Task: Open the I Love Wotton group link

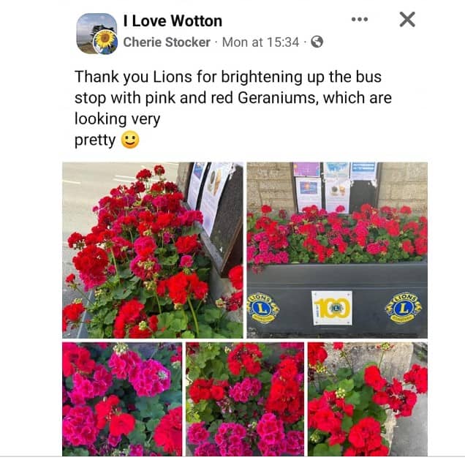Action: (173, 20)
